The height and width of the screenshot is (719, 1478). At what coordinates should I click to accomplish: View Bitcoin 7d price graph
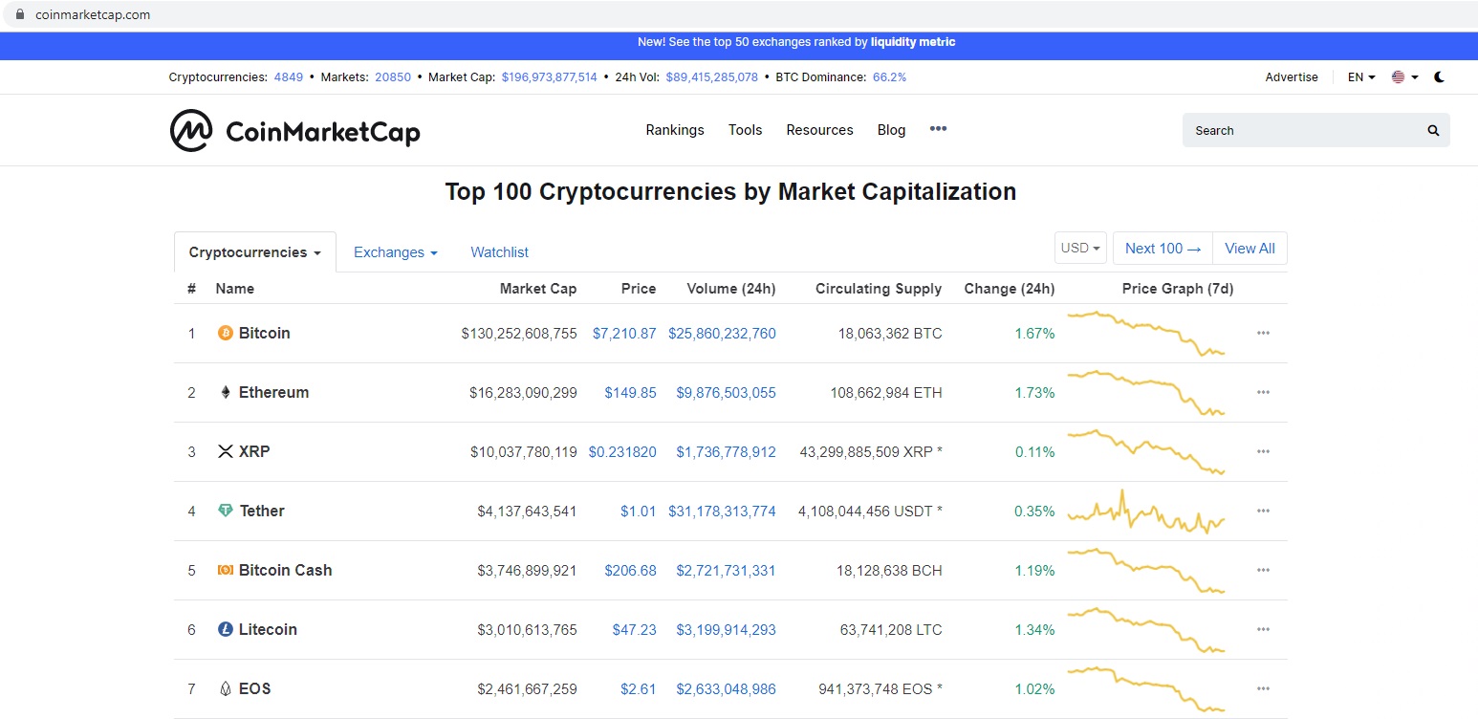(x=1146, y=333)
